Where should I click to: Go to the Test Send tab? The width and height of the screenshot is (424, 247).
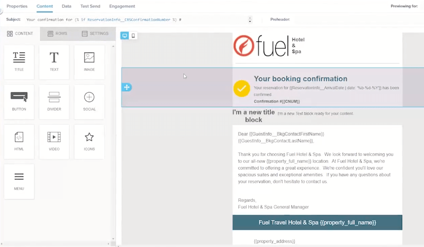(91, 6)
